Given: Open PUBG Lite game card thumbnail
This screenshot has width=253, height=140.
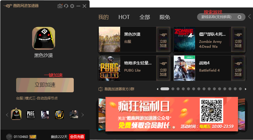Looking at the screenshot, I should click(109, 68).
